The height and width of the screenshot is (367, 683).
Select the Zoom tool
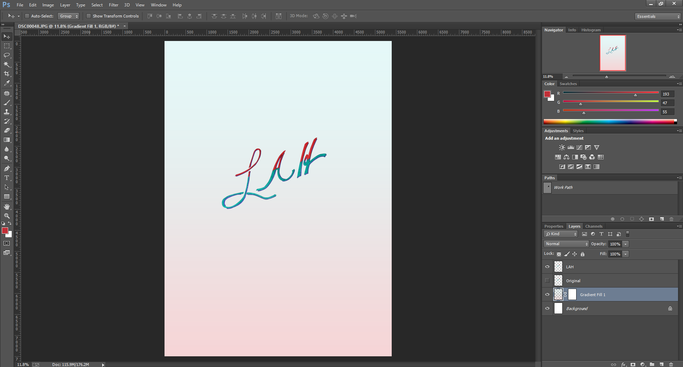7,216
